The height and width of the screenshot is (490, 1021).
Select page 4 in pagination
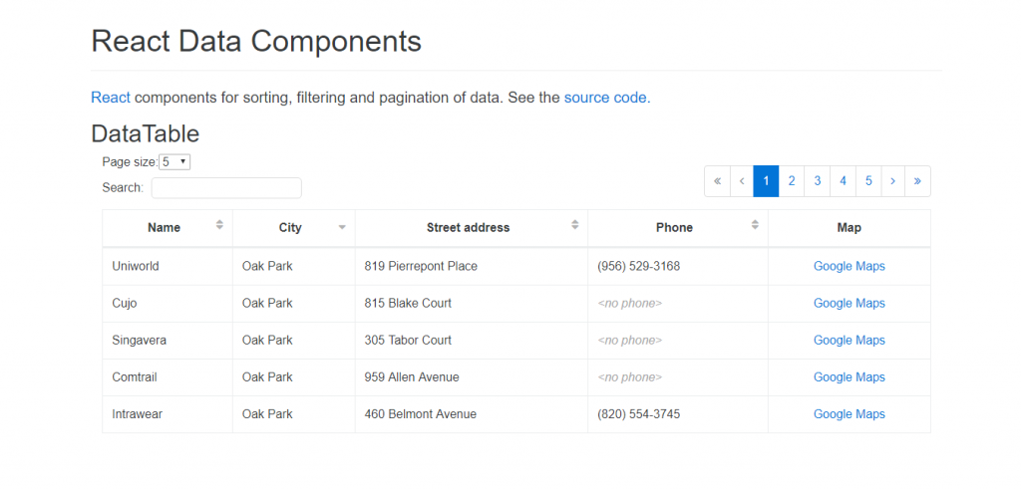tap(843, 181)
